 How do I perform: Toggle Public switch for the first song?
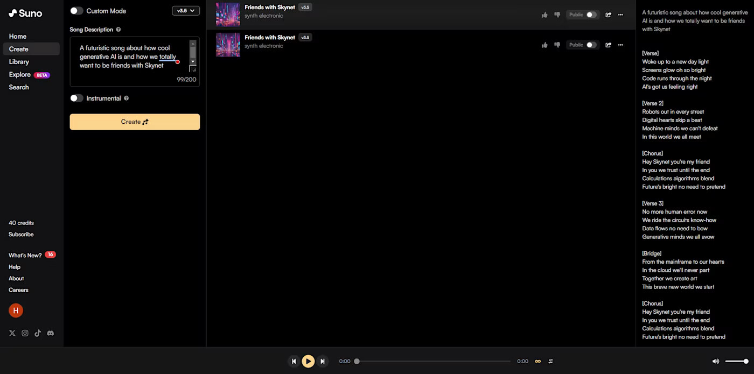(591, 15)
